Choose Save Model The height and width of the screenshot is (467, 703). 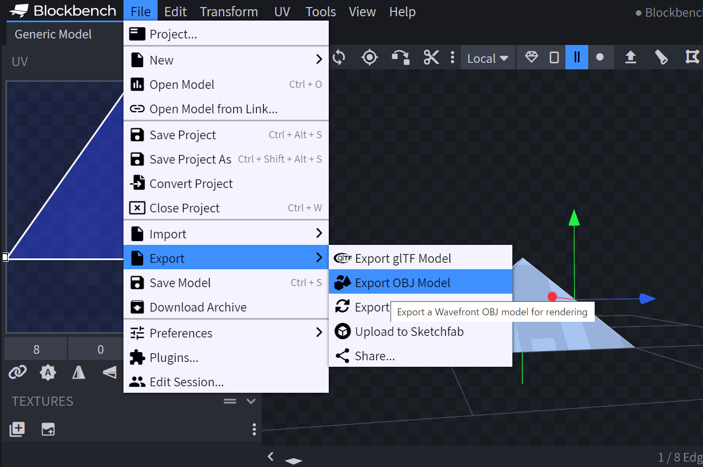coord(226,282)
